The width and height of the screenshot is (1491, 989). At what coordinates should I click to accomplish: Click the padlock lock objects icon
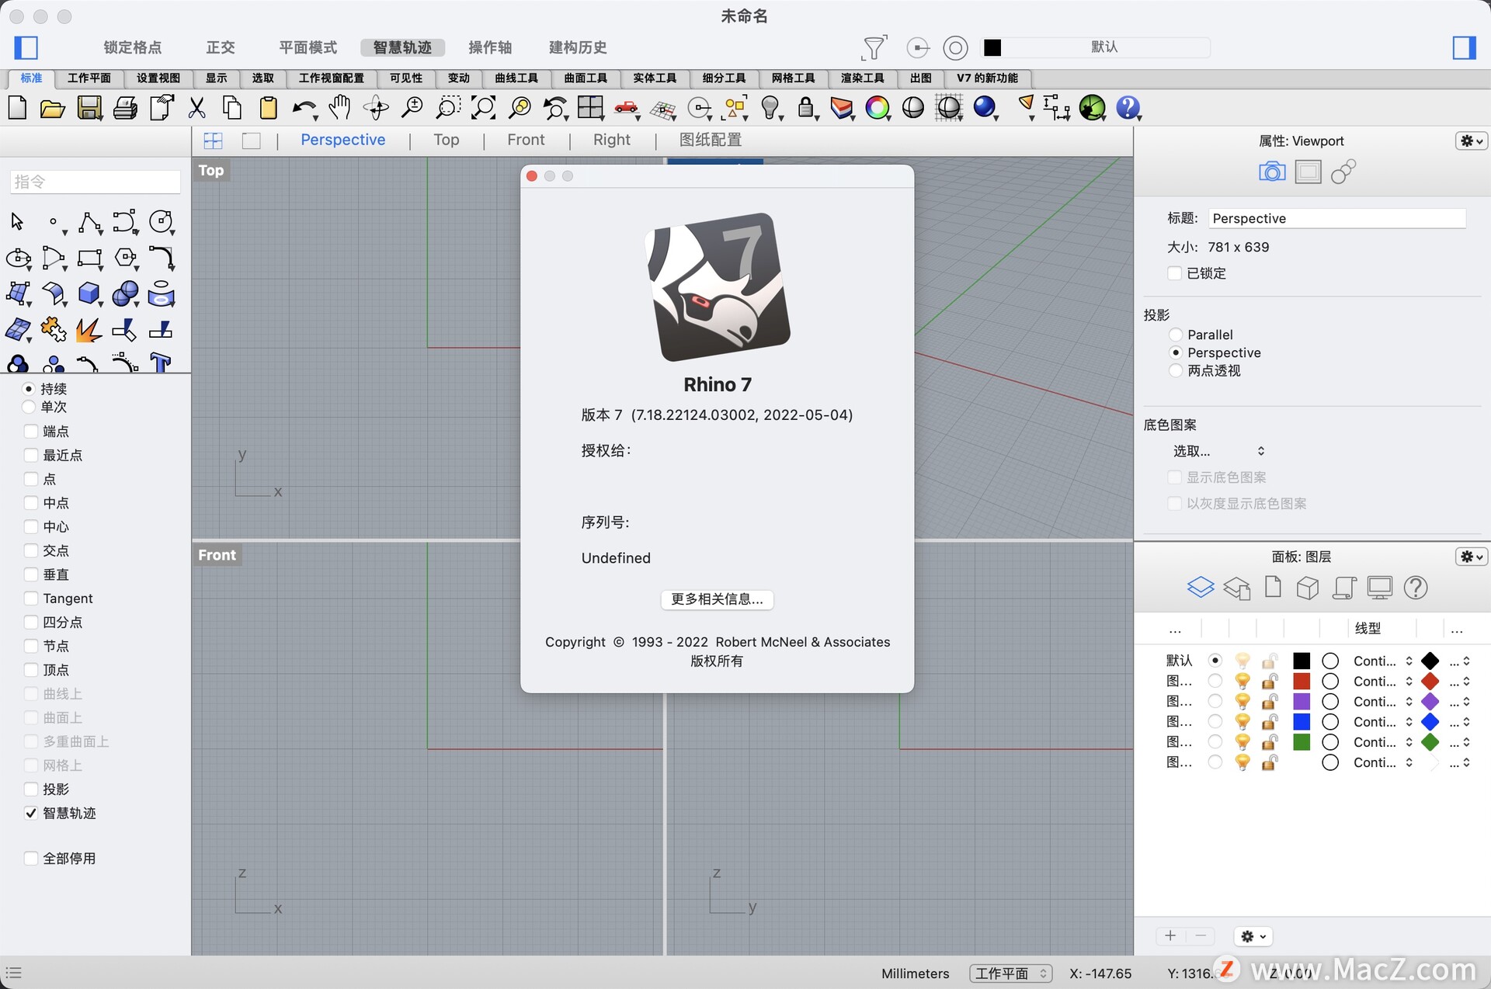click(x=806, y=108)
